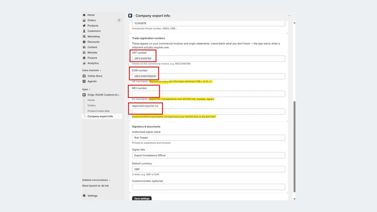The height and width of the screenshot is (212, 377).
Task: Go to Products page
Action: [93, 25]
